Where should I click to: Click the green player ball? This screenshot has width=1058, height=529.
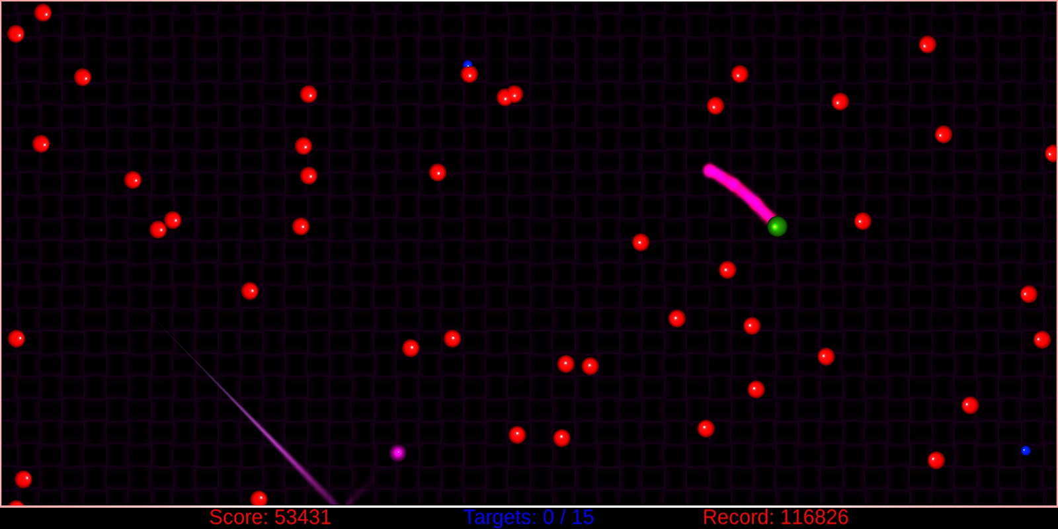click(777, 226)
